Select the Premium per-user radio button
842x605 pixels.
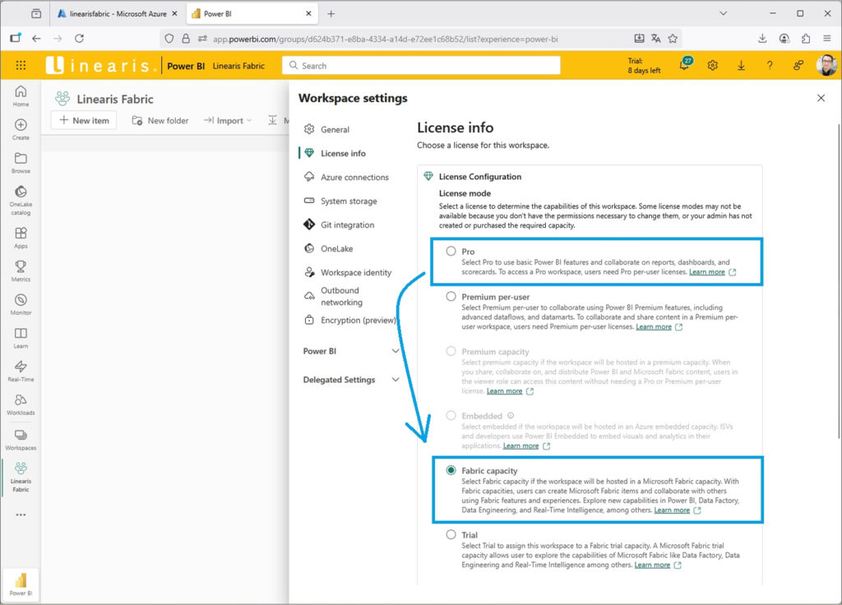coord(451,296)
